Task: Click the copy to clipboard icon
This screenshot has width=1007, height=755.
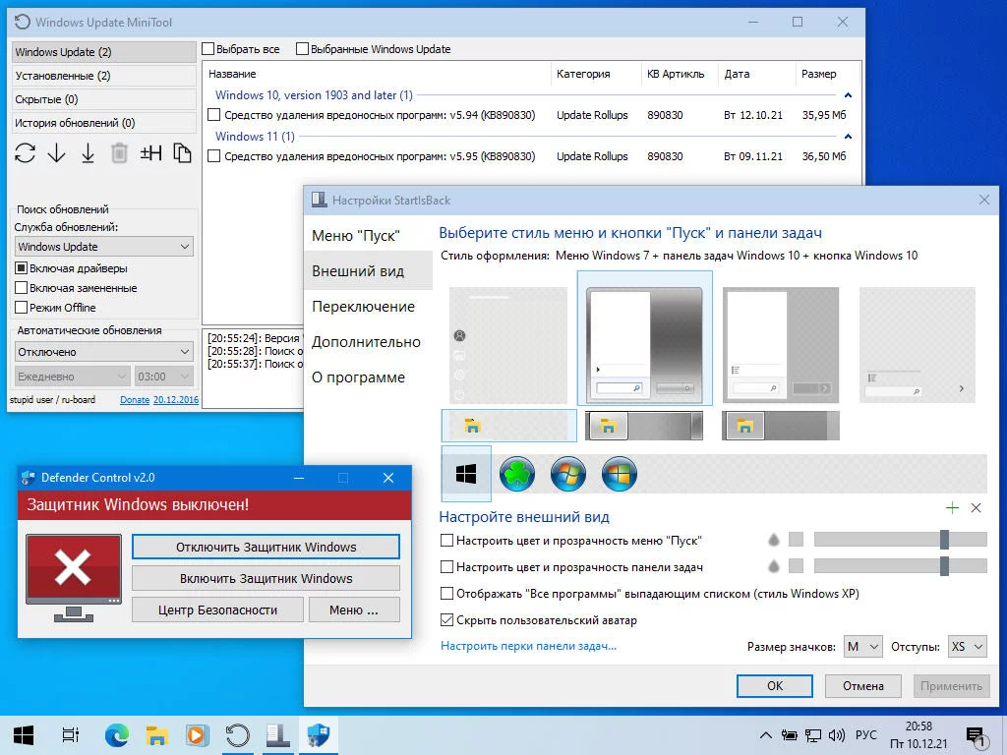Action: pos(182,152)
